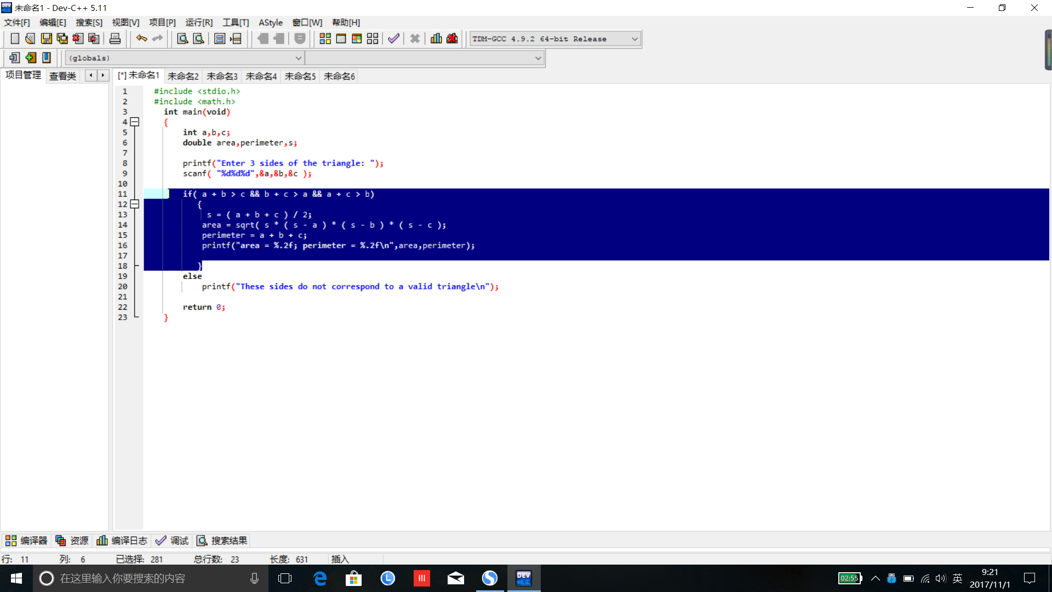Viewport: 1052px width, 592px height.
Task: Expand the (globals) scope dropdown
Action: (185, 58)
